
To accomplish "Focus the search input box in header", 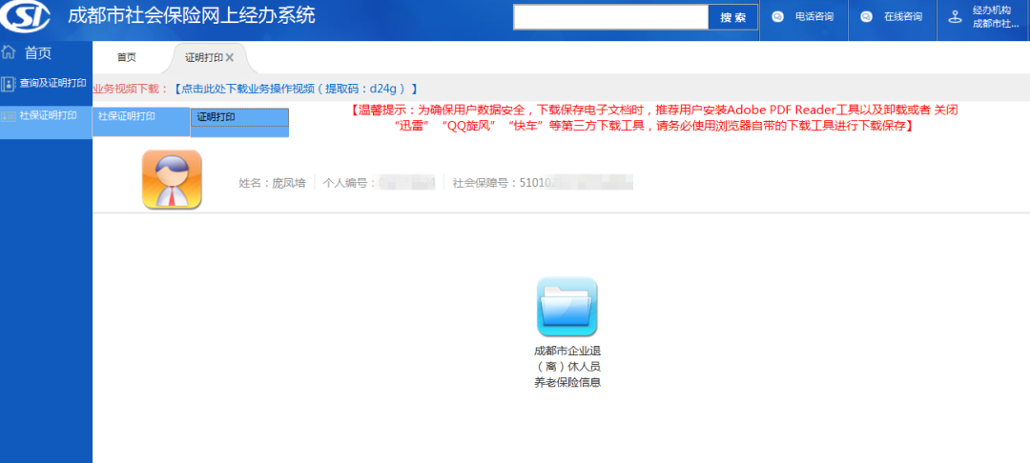I will (610, 17).
